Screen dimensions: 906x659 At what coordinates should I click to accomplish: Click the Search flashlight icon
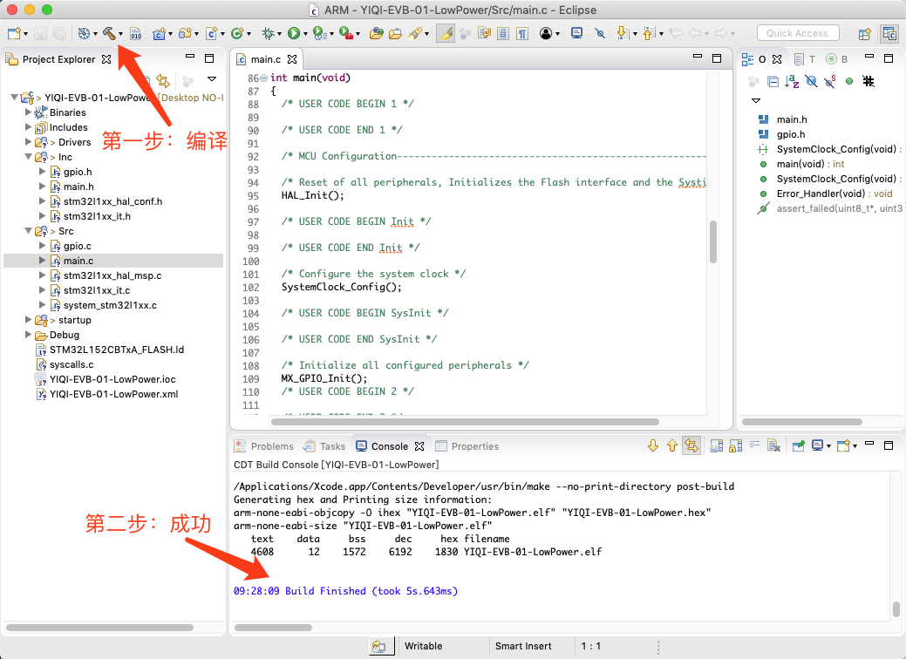click(x=415, y=33)
